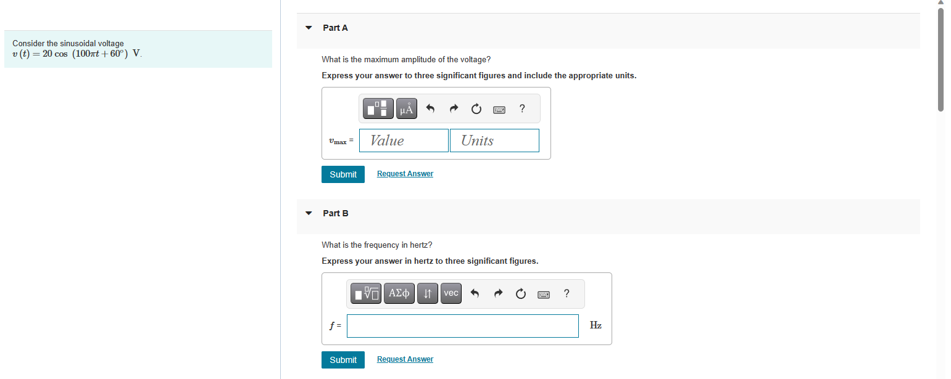Screen dimensions: 951x379
Task: Reset Part A answer with circular arrow
Action: coord(476,110)
